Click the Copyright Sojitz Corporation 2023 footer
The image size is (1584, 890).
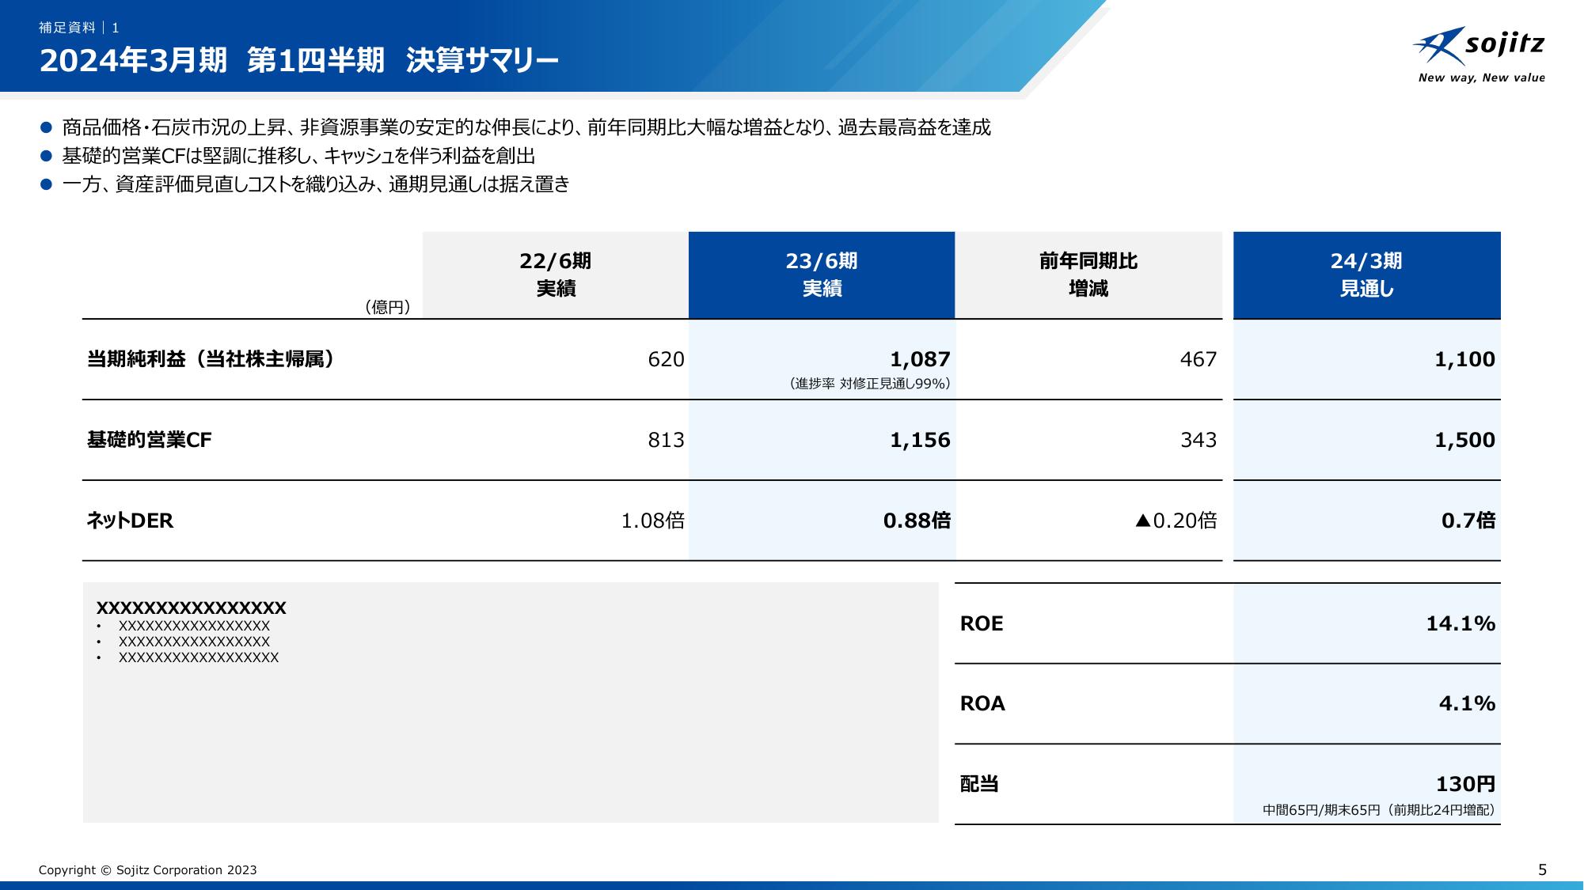pyautogui.click(x=148, y=870)
